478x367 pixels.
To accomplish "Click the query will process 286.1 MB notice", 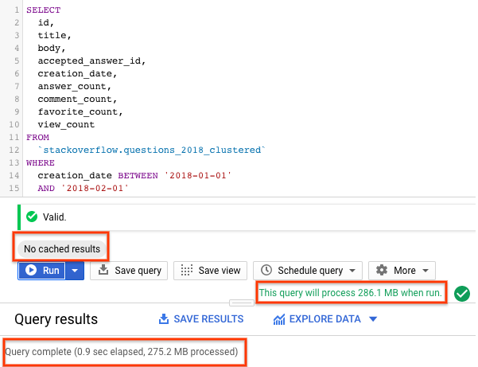I will (x=350, y=292).
